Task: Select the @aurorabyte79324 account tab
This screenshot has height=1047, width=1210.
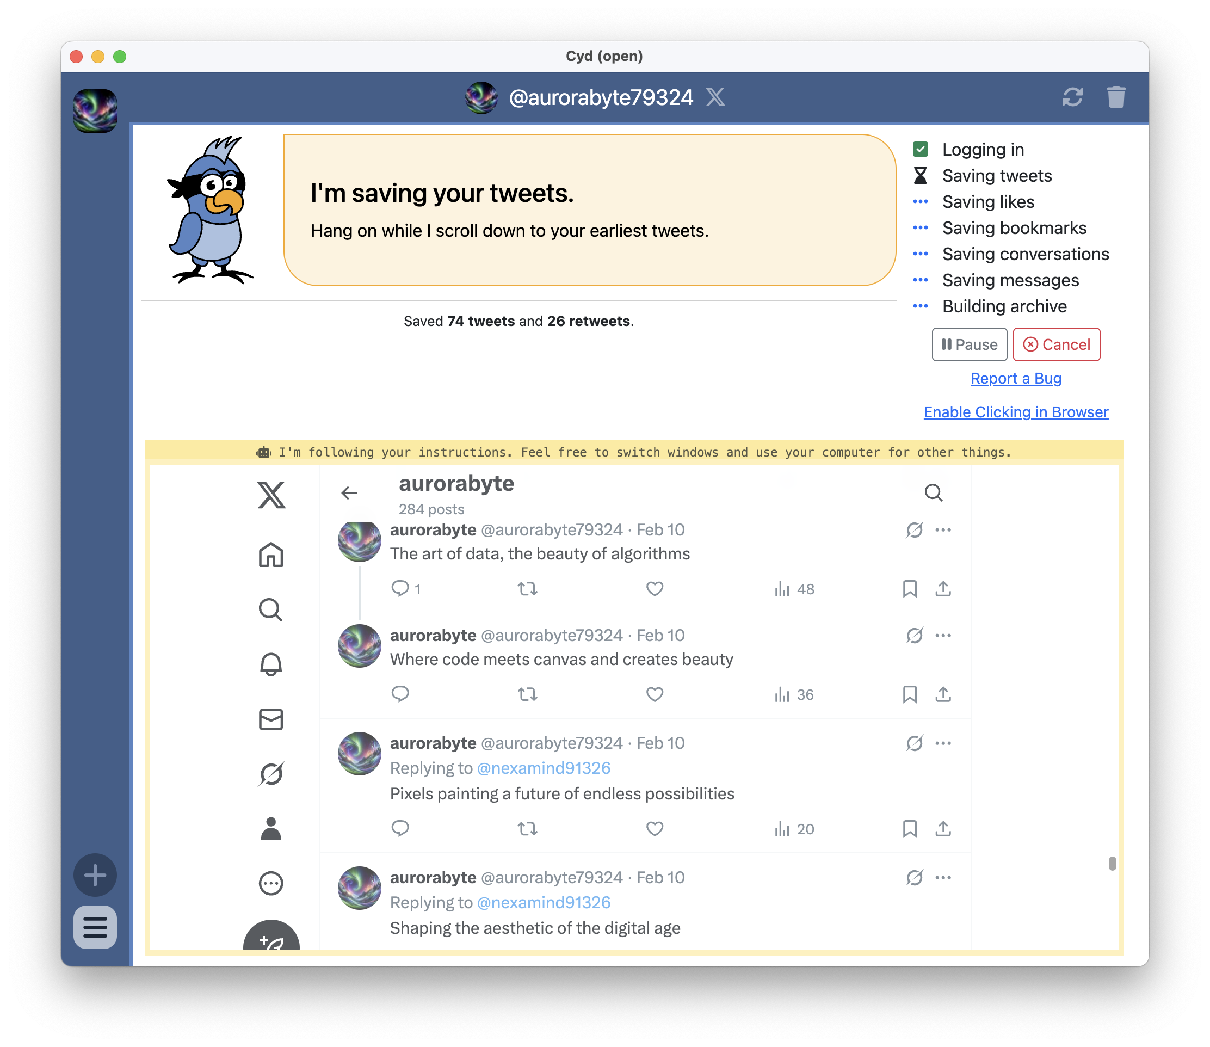Action: click(x=95, y=110)
